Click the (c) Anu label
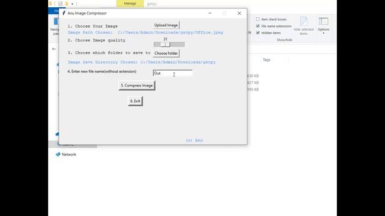Viewport: 385px width, 216px height. [194, 140]
